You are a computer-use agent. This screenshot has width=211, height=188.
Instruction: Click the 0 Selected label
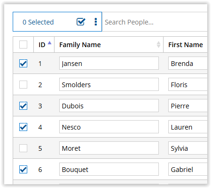point(38,22)
